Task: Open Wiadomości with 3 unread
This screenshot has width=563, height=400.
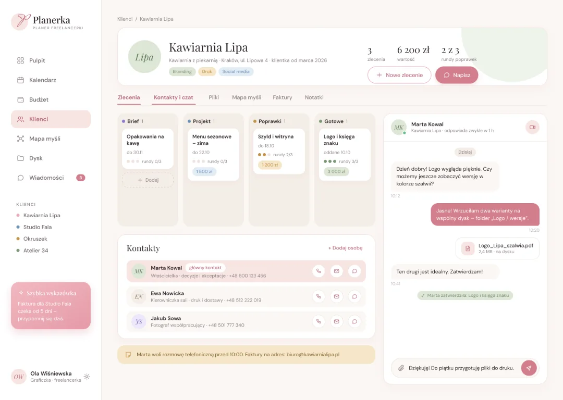Action: 51,178
